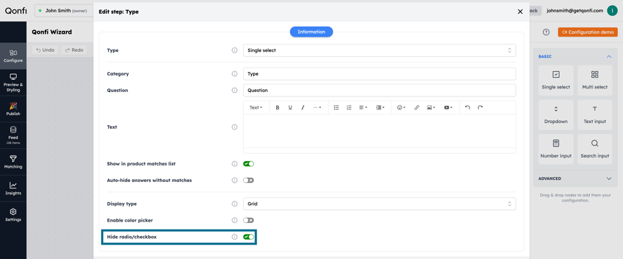Click the Undo button
Screen dimensions: 623x259
45,50
